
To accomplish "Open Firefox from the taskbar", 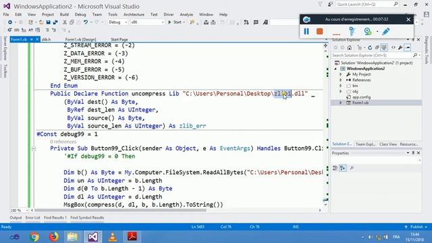I will coord(54,237).
